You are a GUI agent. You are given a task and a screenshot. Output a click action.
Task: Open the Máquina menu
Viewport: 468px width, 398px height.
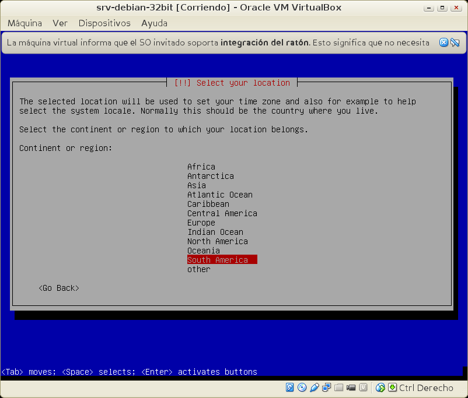[25, 23]
